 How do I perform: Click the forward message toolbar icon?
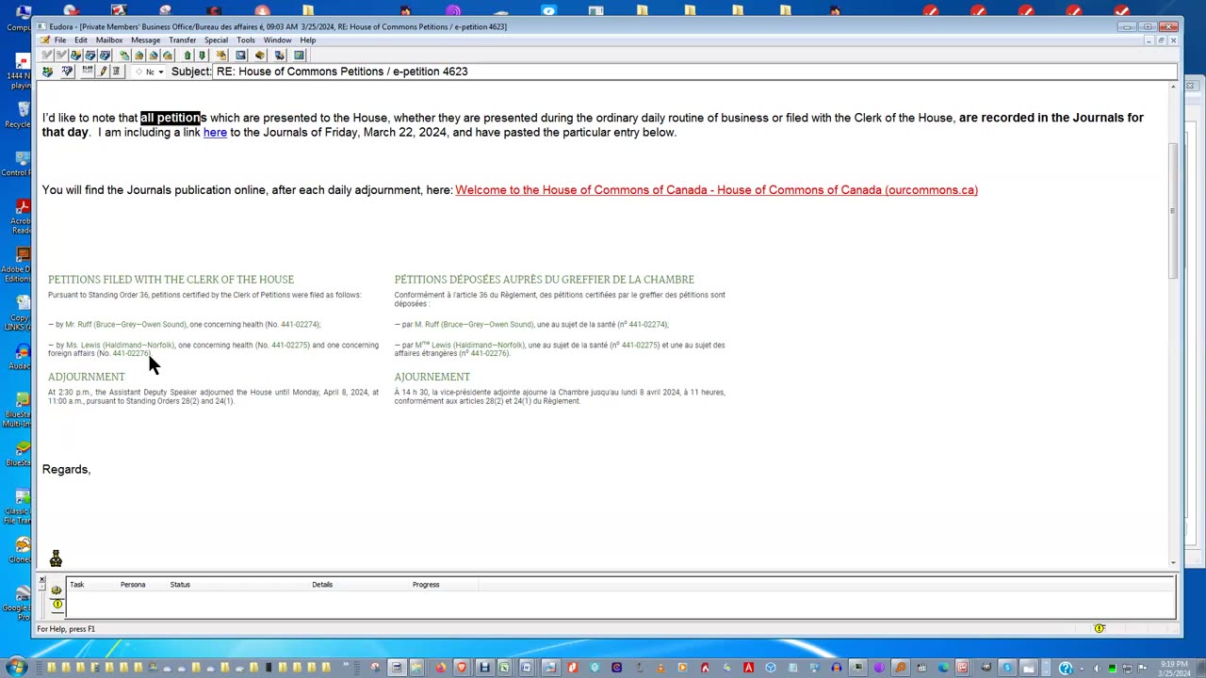coord(154,55)
